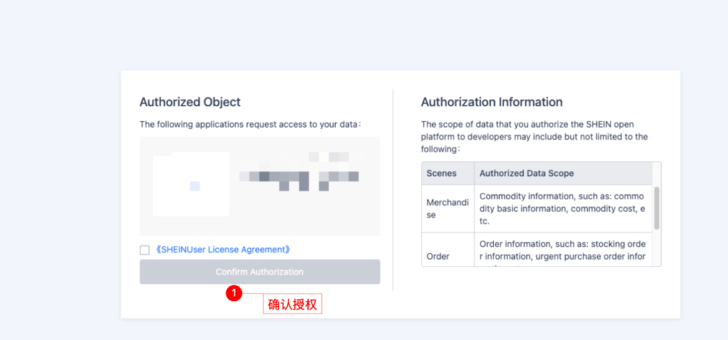Click the Authorized Object heading
The height and width of the screenshot is (340, 728).
coord(190,102)
